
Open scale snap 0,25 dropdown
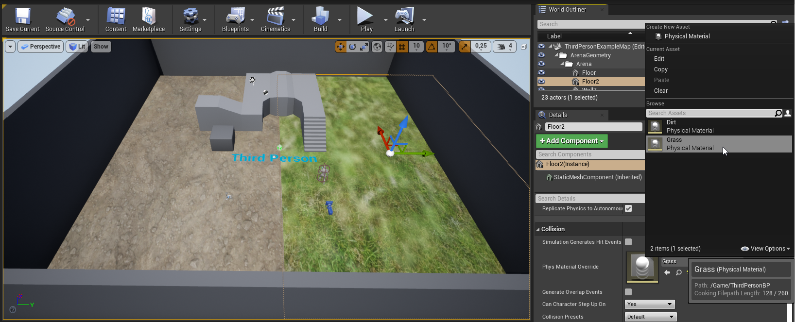tap(481, 47)
